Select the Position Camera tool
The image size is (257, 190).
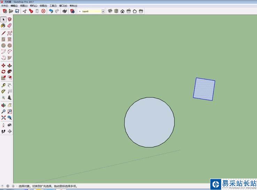[x=3, y=125]
